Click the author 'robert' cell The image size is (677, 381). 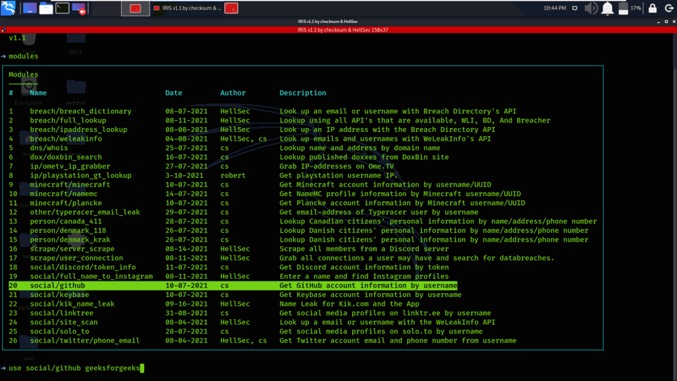[233, 175]
